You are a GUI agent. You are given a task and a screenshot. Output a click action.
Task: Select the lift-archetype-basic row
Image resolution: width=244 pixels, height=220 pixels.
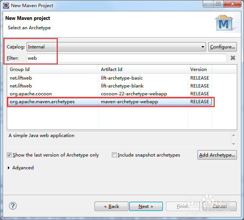pyautogui.click(x=110, y=78)
